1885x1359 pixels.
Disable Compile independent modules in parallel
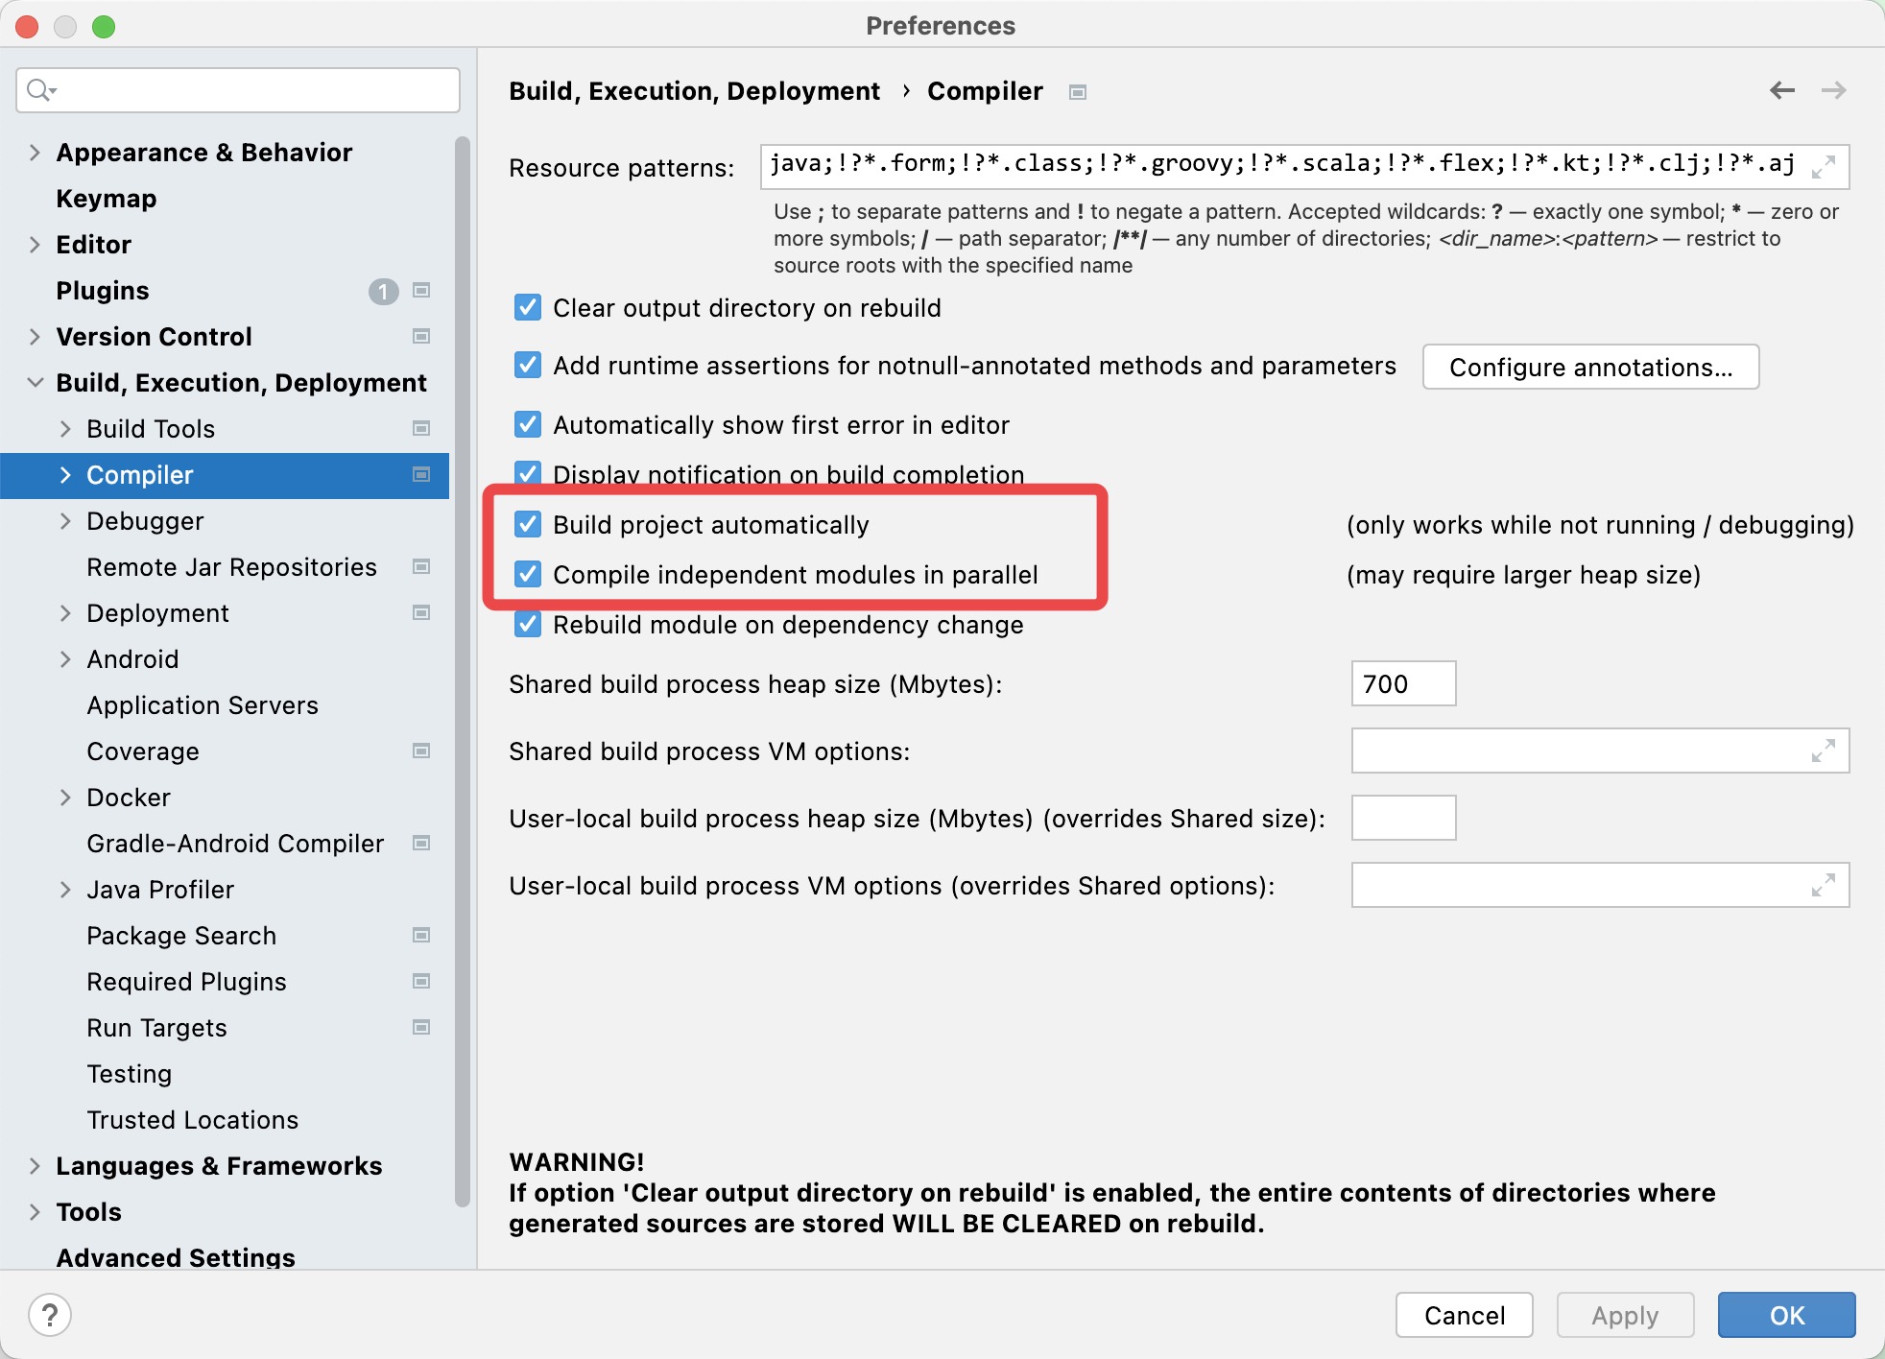tap(528, 574)
